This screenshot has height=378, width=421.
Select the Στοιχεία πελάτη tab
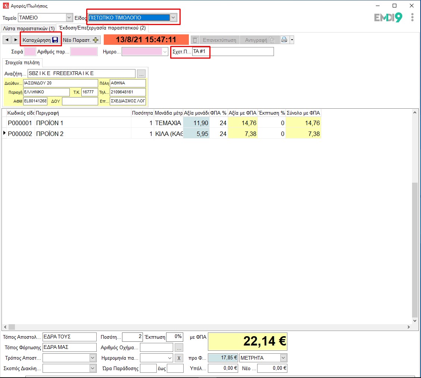[x=22, y=63]
